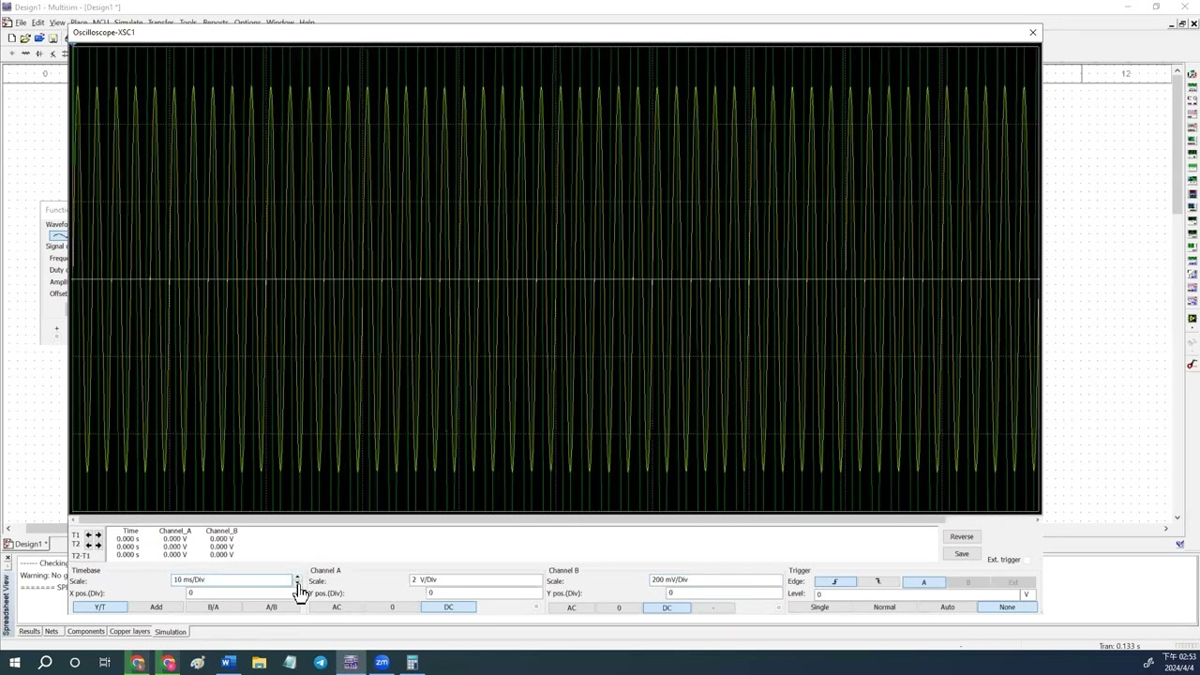Open Cortana circle on taskbar
The height and width of the screenshot is (675, 1200).
click(x=74, y=663)
